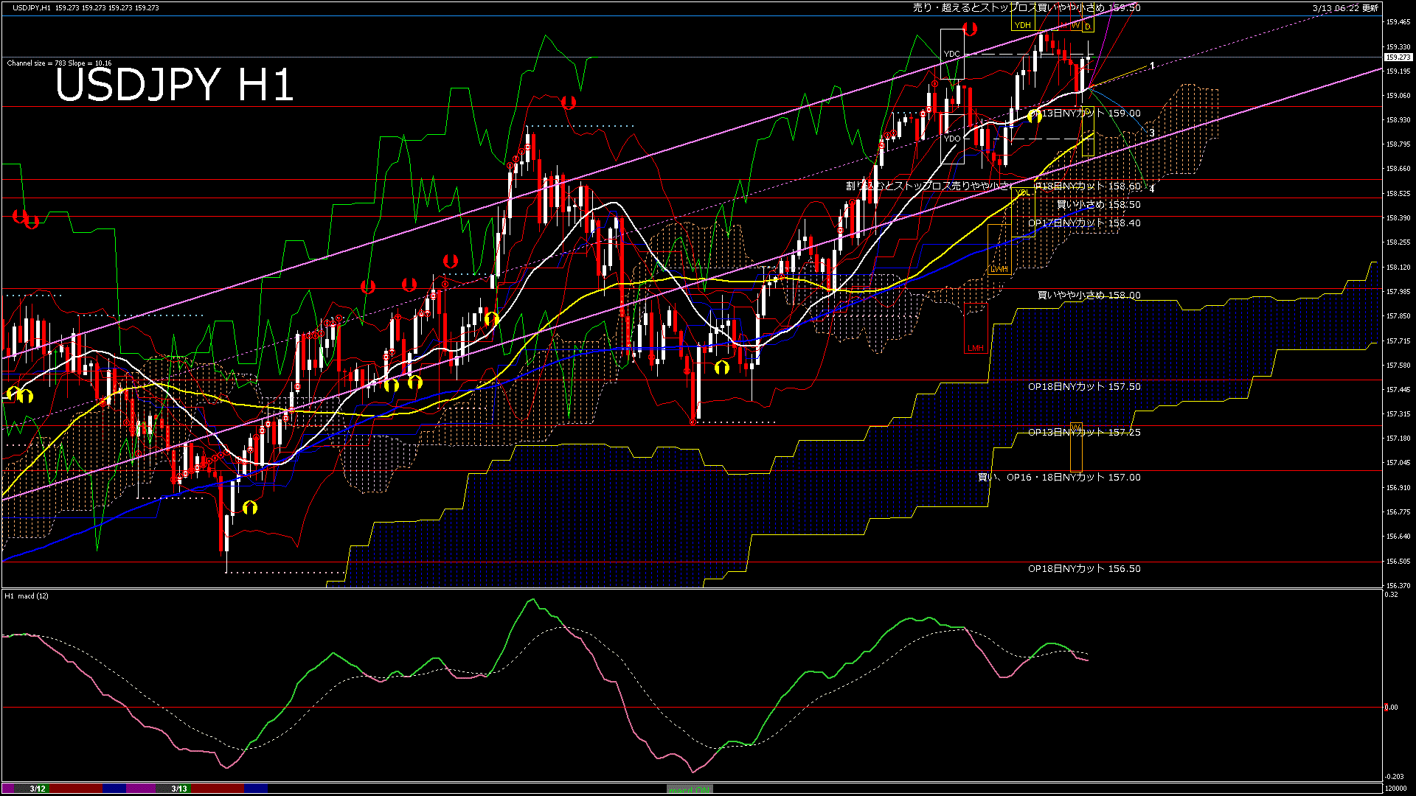Image resolution: width=1416 pixels, height=796 pixels.
Task: Click projection line label number 1
Action: click(1152, 66)
